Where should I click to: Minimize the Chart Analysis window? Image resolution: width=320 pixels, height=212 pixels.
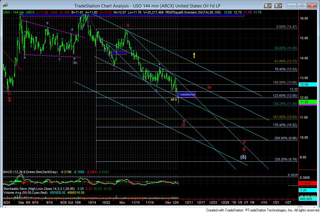(x=291, y=6)
